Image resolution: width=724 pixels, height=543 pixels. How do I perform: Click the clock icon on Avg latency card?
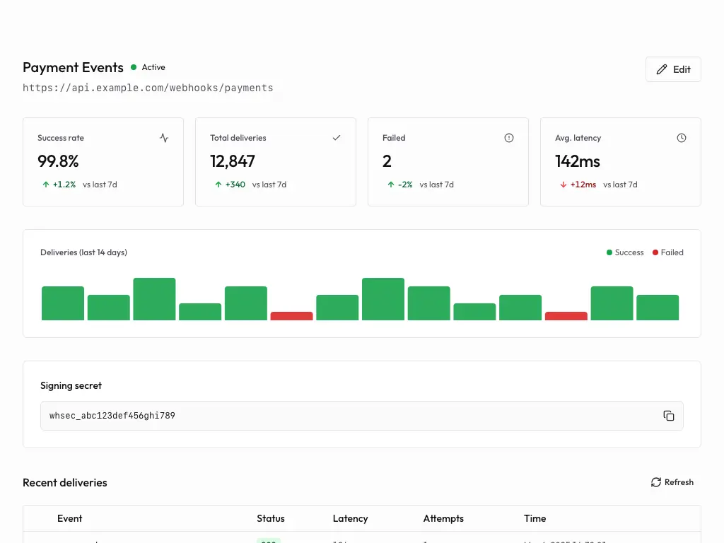(681, 138)
